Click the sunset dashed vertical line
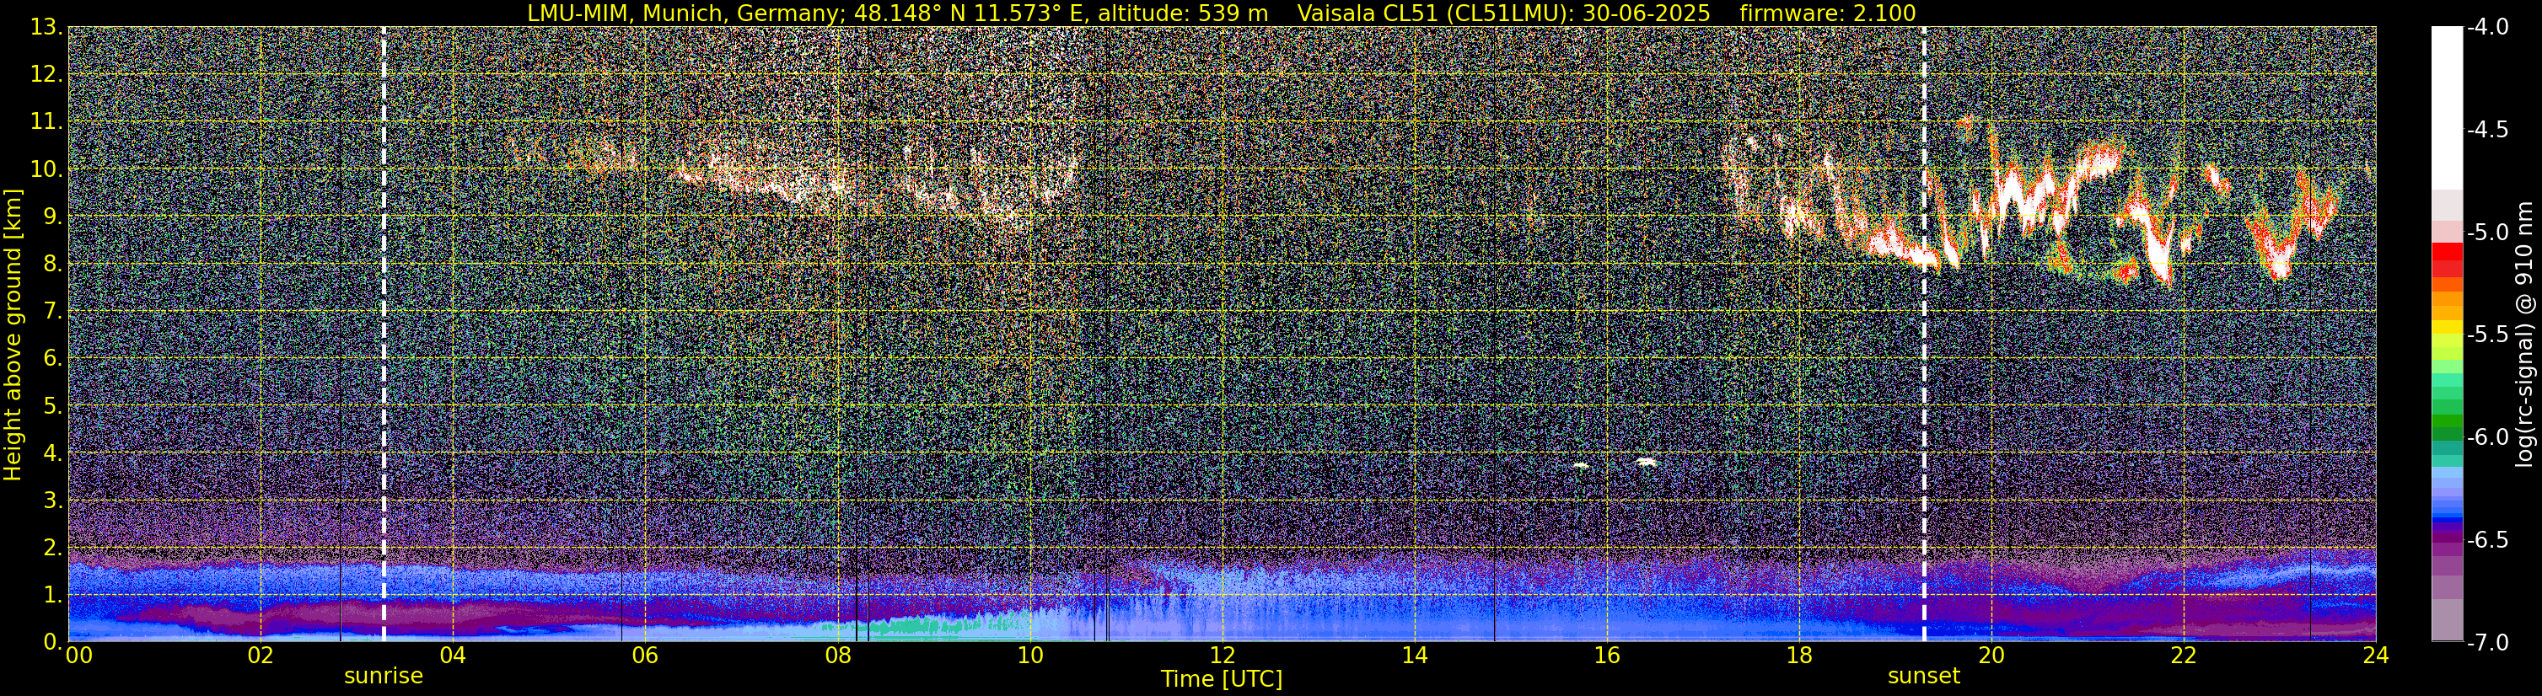 [x=1923, y=335]
